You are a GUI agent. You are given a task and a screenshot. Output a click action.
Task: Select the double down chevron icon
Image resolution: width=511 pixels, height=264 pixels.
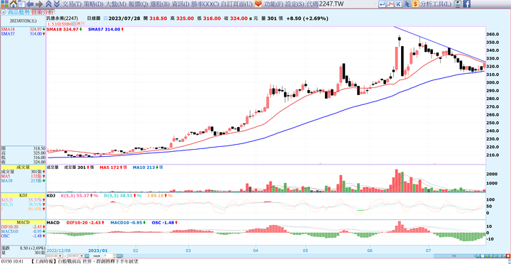[56, 4]
